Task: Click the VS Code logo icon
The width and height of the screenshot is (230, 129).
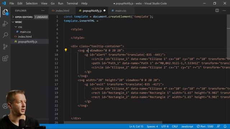Action: (4, 3)
